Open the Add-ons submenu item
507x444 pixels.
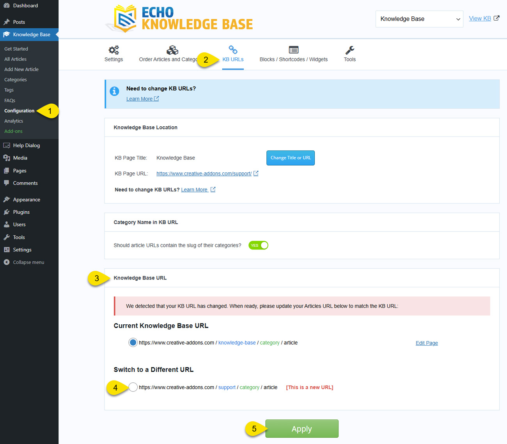click(x=13, y=131)
